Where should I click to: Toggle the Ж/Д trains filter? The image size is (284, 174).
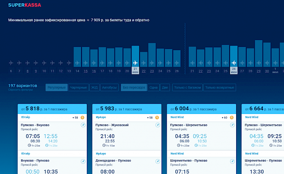pos(95,88)
